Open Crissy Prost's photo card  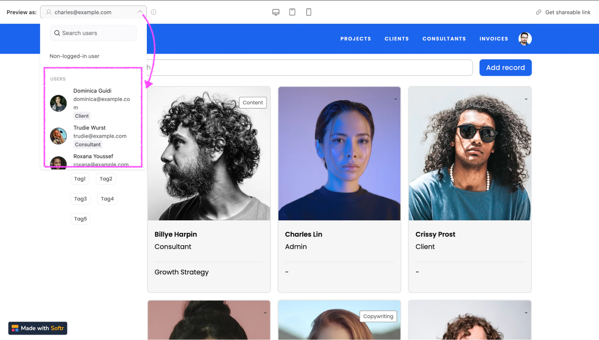pos(470,154)
